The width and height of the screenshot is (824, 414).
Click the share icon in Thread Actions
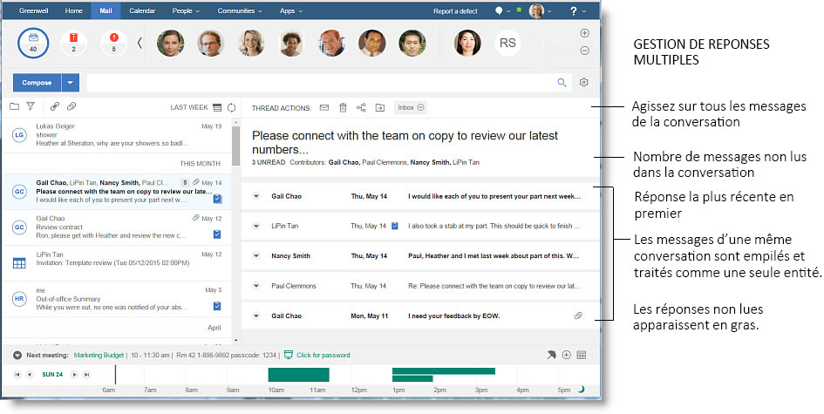pyautogui.click(x=361, y=108)
